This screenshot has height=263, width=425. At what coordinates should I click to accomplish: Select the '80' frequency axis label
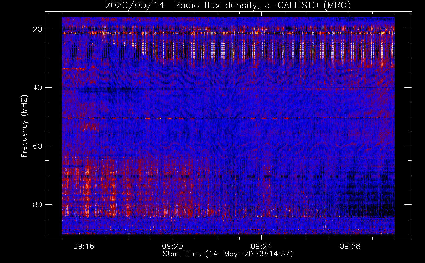(x=38, y=204)
